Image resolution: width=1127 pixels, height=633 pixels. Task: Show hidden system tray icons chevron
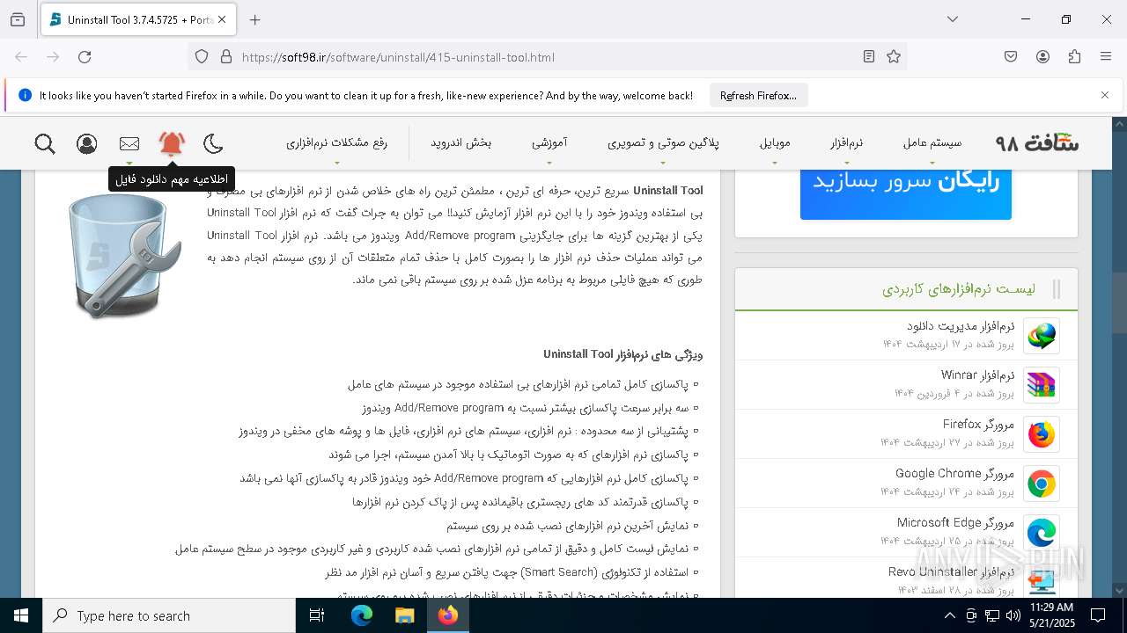coord(950,615)
